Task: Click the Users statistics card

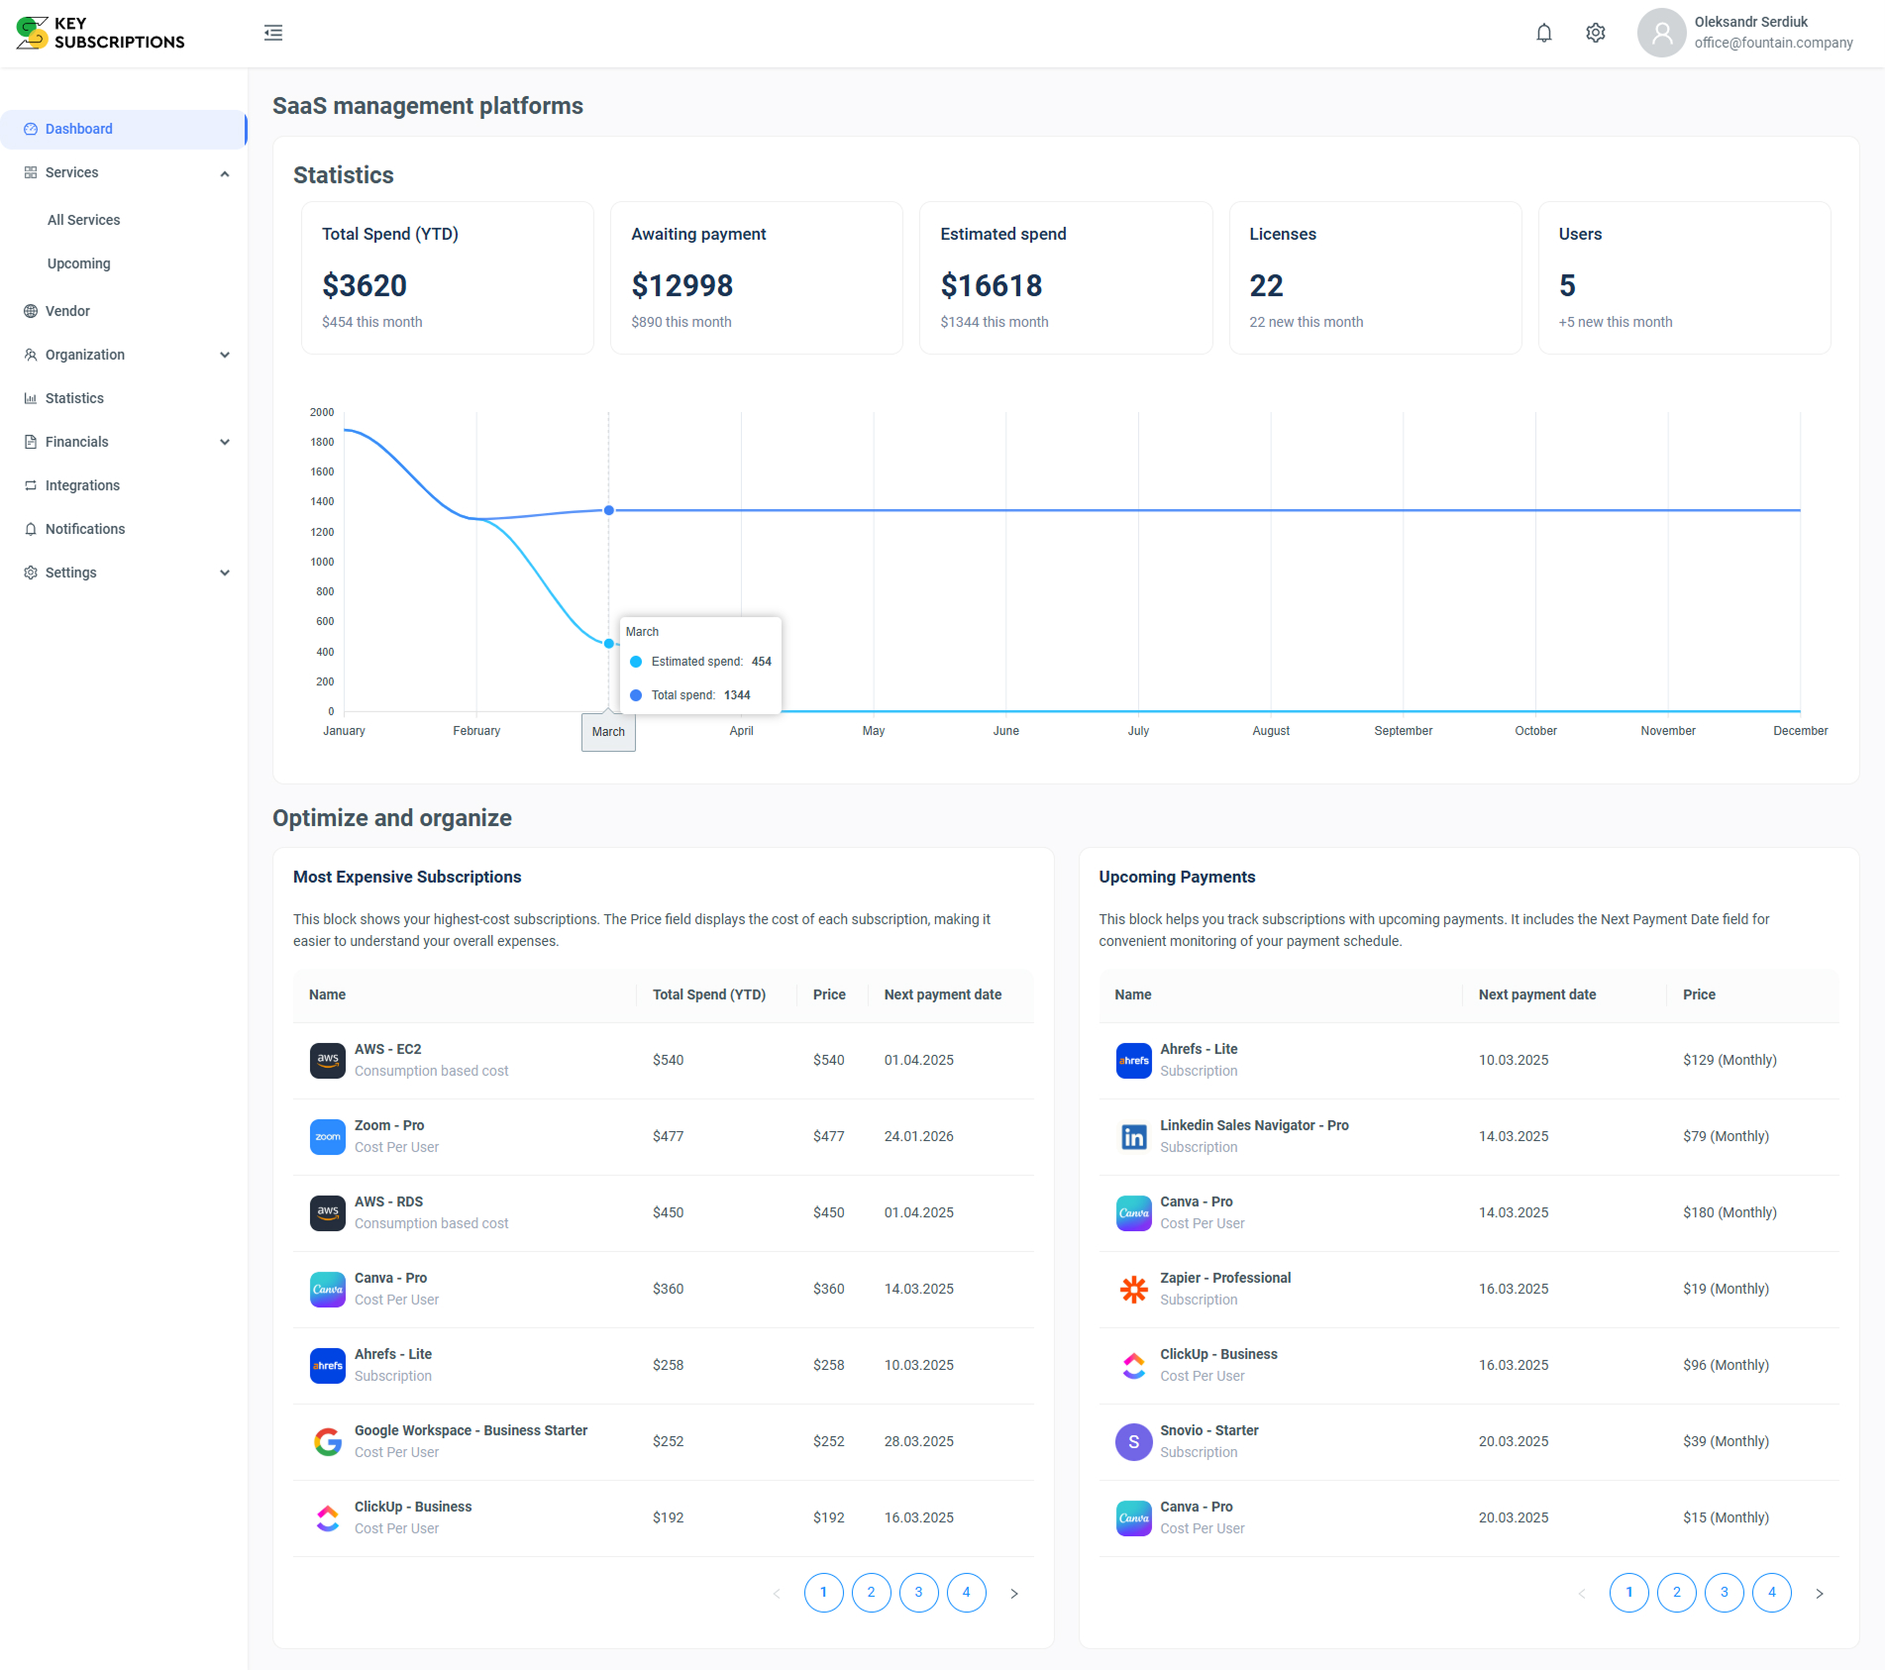Action: click(x=1684, y=278)
